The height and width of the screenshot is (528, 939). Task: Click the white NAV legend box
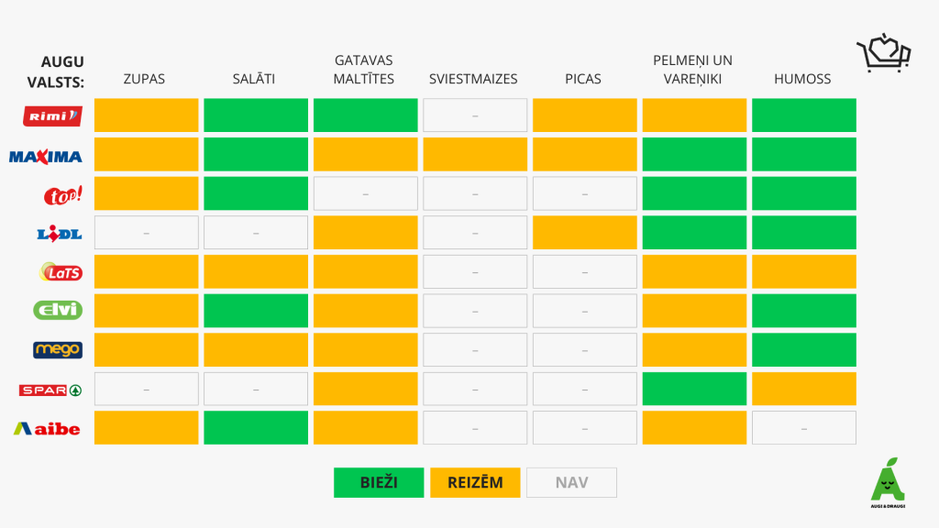[x=571, y=482]
